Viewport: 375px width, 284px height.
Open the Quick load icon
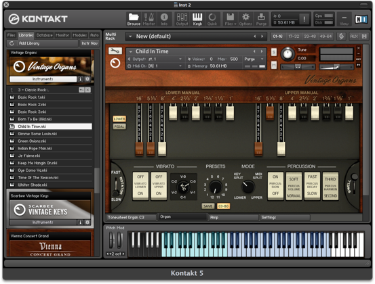pyautogui.click(x=212, y=19)
